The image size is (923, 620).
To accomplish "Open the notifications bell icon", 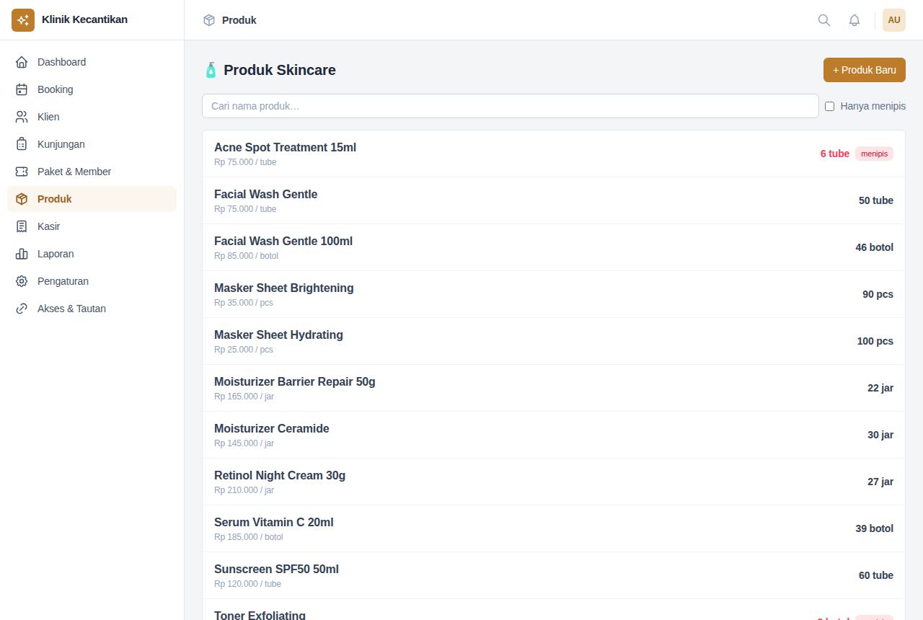I will (854, 20).
